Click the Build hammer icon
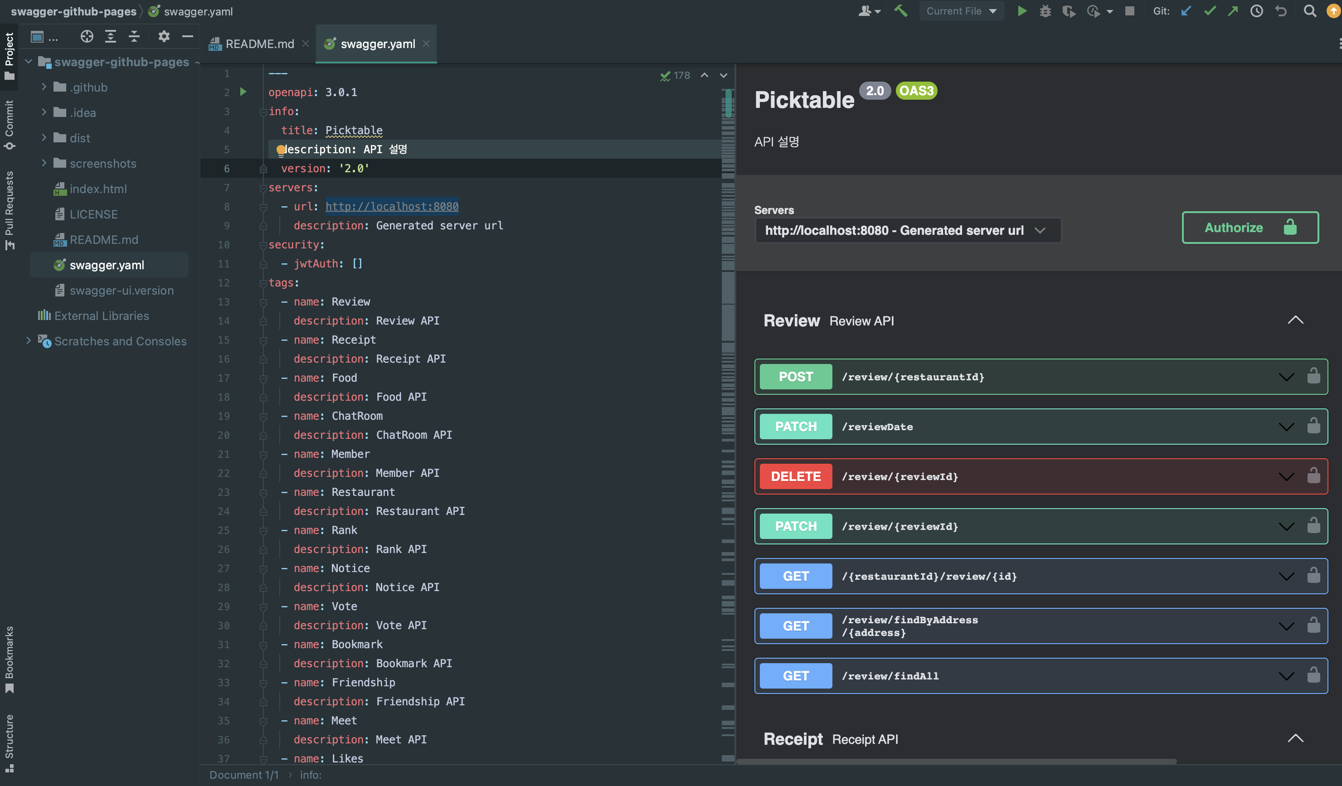The width and height of the screenshot is (1342, 786). tap(900, 11)
